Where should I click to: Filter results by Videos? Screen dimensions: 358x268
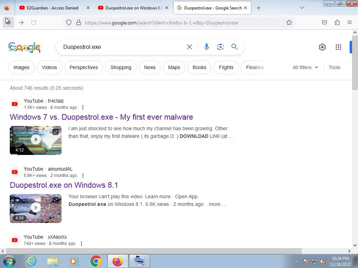(x=49, y=67)
